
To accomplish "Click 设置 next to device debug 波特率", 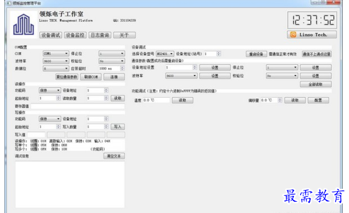I will pyautogui.click(x=215, y=76).
